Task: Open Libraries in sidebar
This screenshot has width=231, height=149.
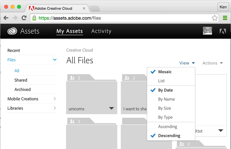Action: pyautogui.click(x=15, y=108)
